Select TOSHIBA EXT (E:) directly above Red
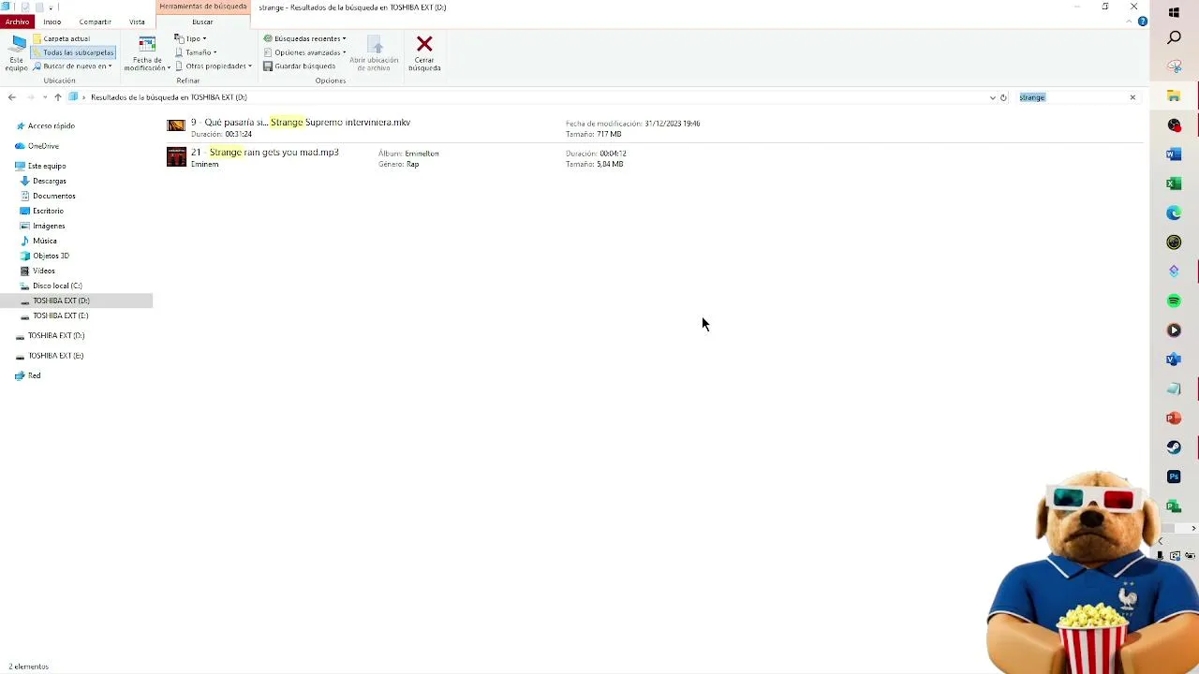Screen dimensions: 1199x674 click(55, 356)
